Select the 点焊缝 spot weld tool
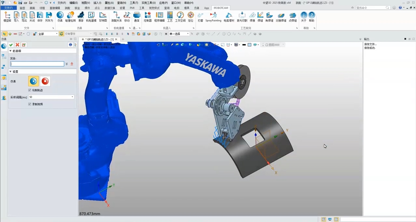 point(292,17)
